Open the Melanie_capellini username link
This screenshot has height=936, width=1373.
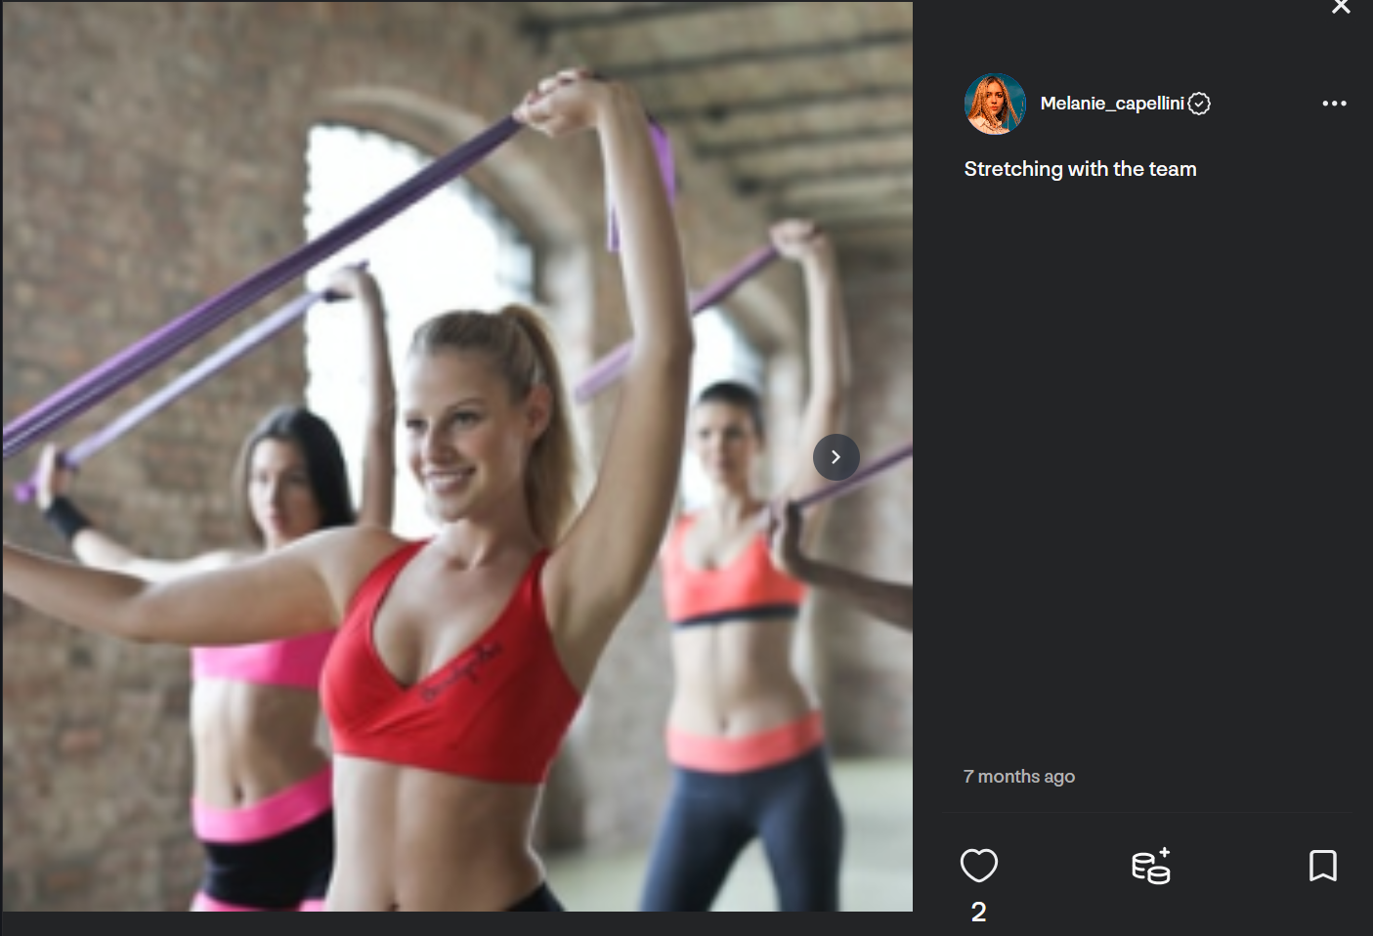coord(1112,104)
